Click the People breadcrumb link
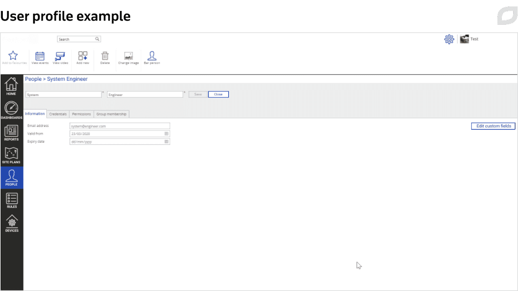The image size is (518, 291). point(33,79)
